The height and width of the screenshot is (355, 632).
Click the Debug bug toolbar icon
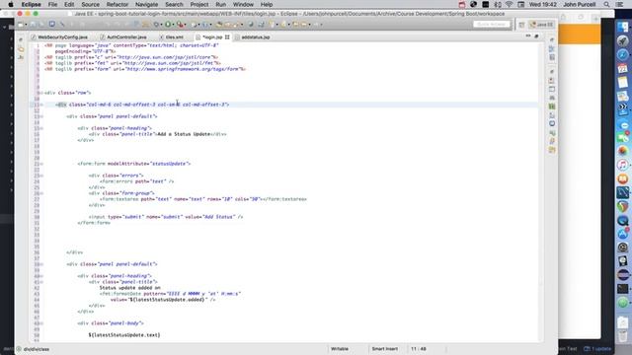tap(156, 25)
